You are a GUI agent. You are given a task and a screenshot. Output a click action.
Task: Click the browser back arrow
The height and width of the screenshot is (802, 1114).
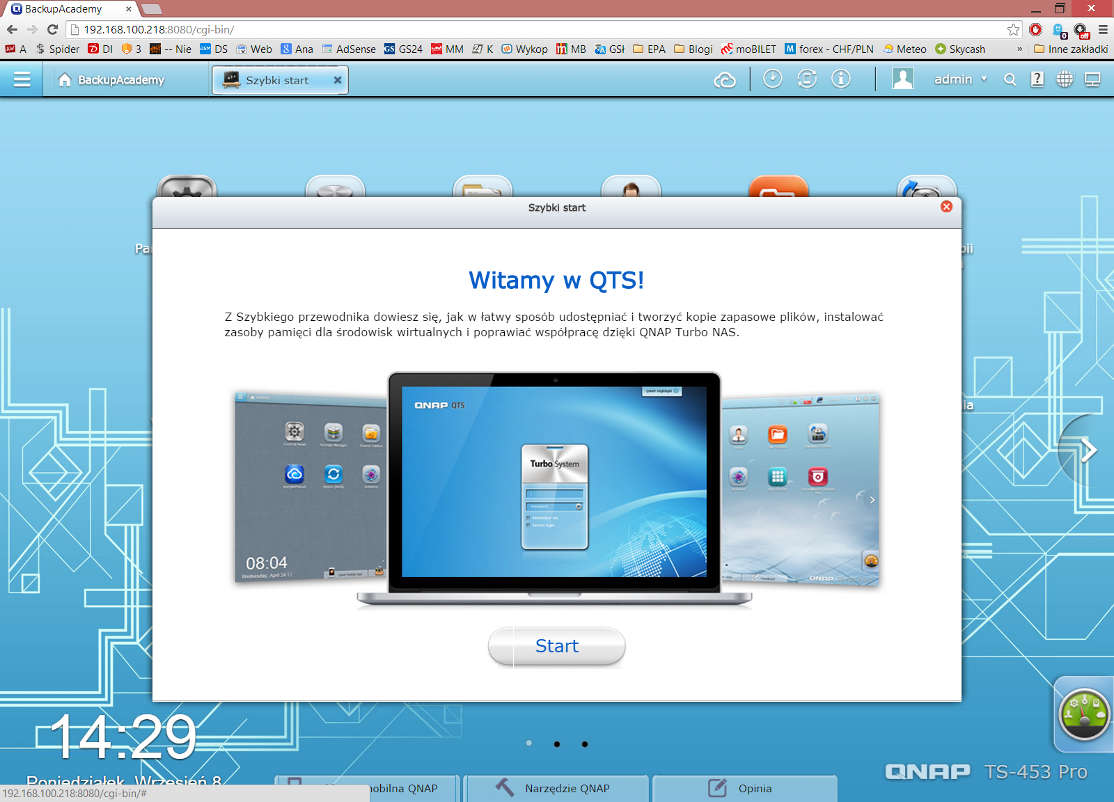pyautogui.click(x=12, y=29)
